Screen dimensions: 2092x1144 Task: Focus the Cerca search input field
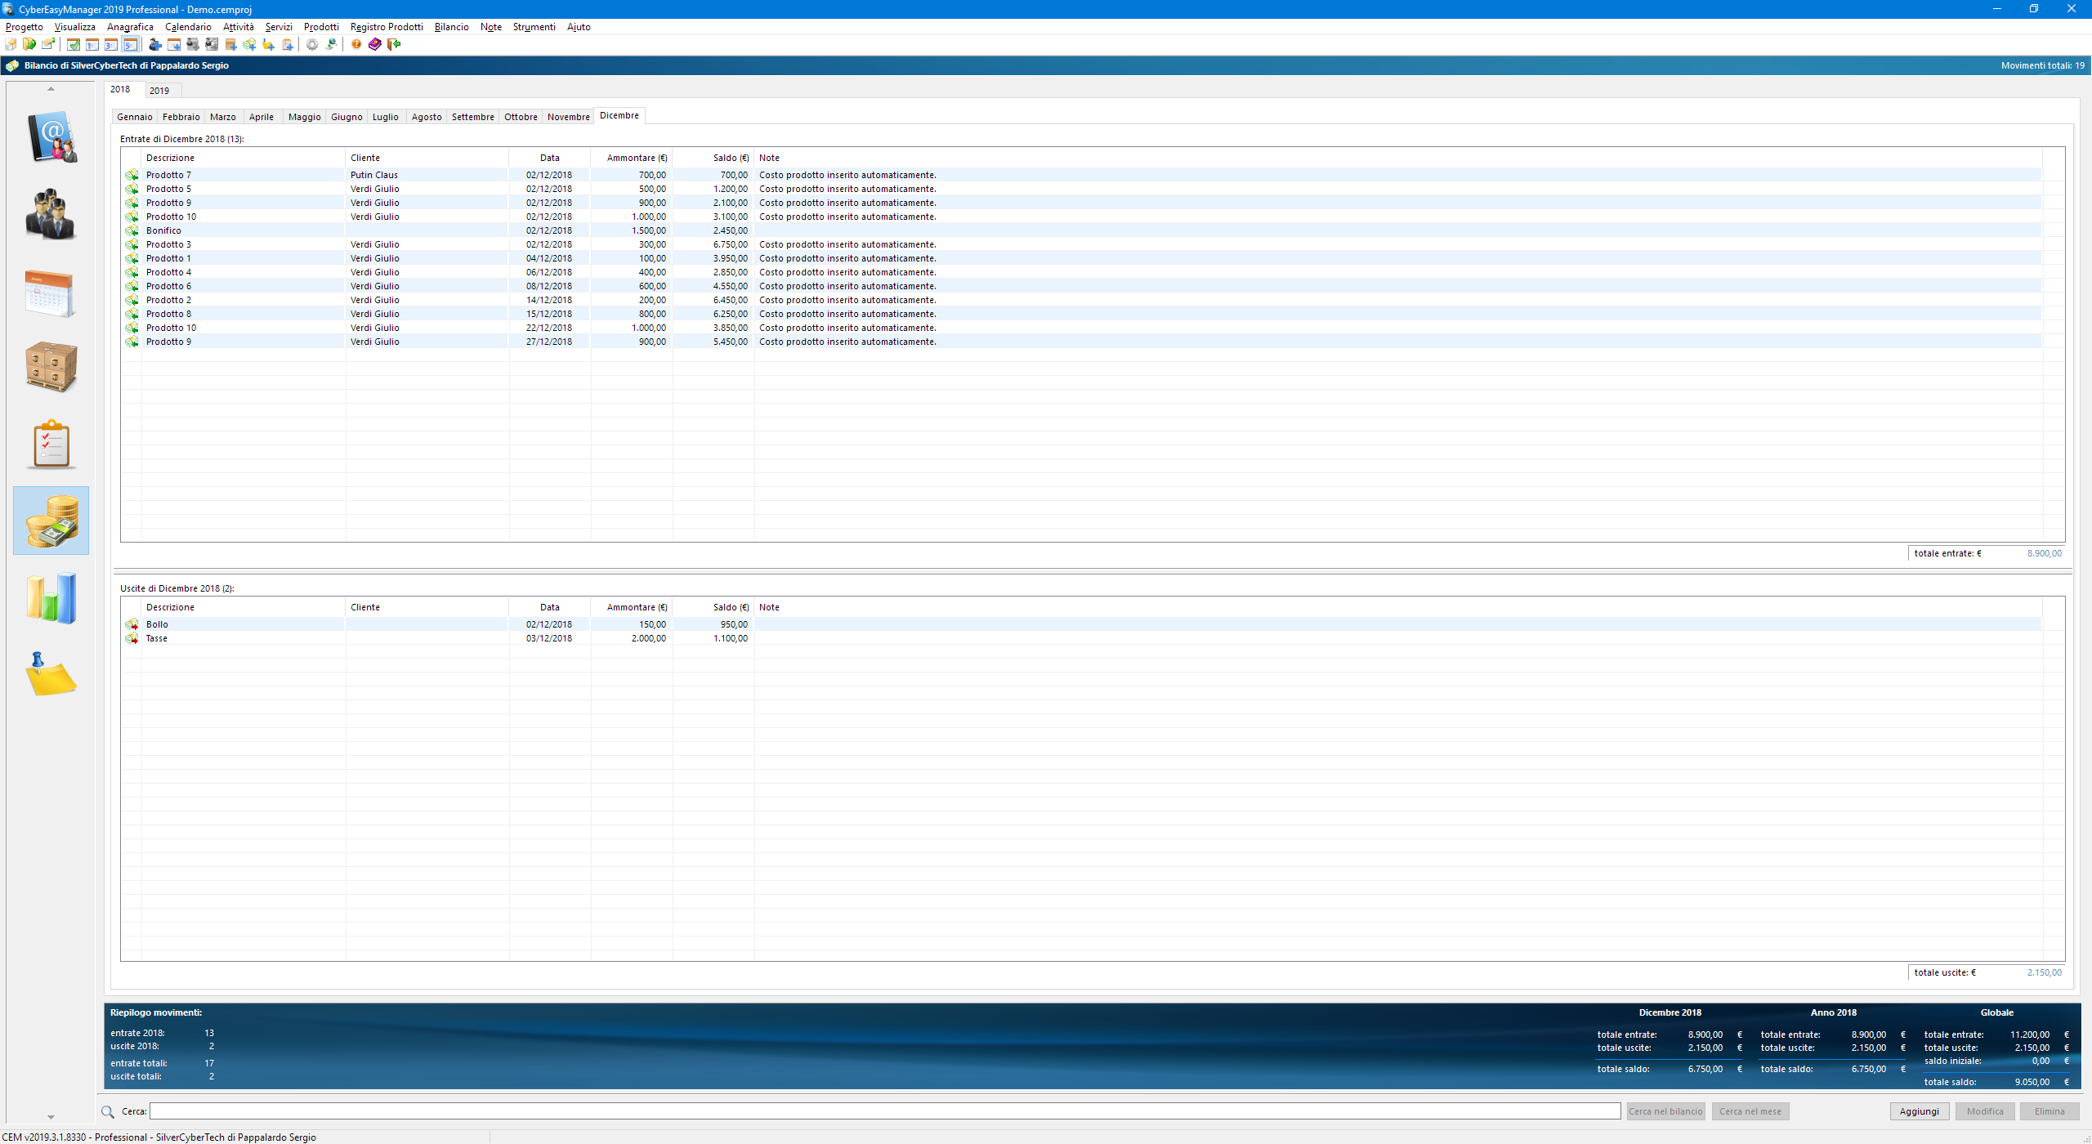tap(885, 1111)
